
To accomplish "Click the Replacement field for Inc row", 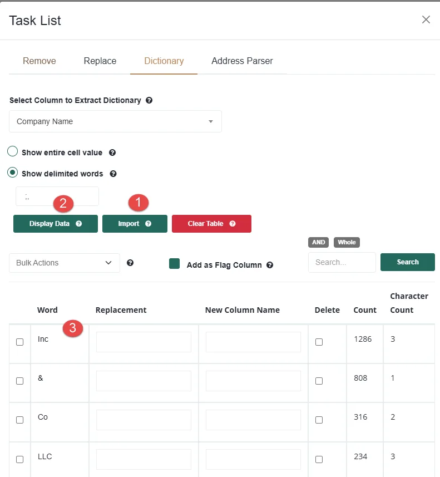I will (x=144, y=342).
